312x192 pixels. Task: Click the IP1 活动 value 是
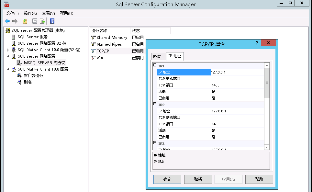point(237,92)
